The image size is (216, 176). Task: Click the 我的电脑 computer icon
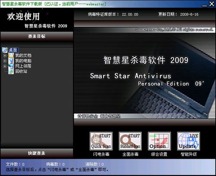click(11, 61)
